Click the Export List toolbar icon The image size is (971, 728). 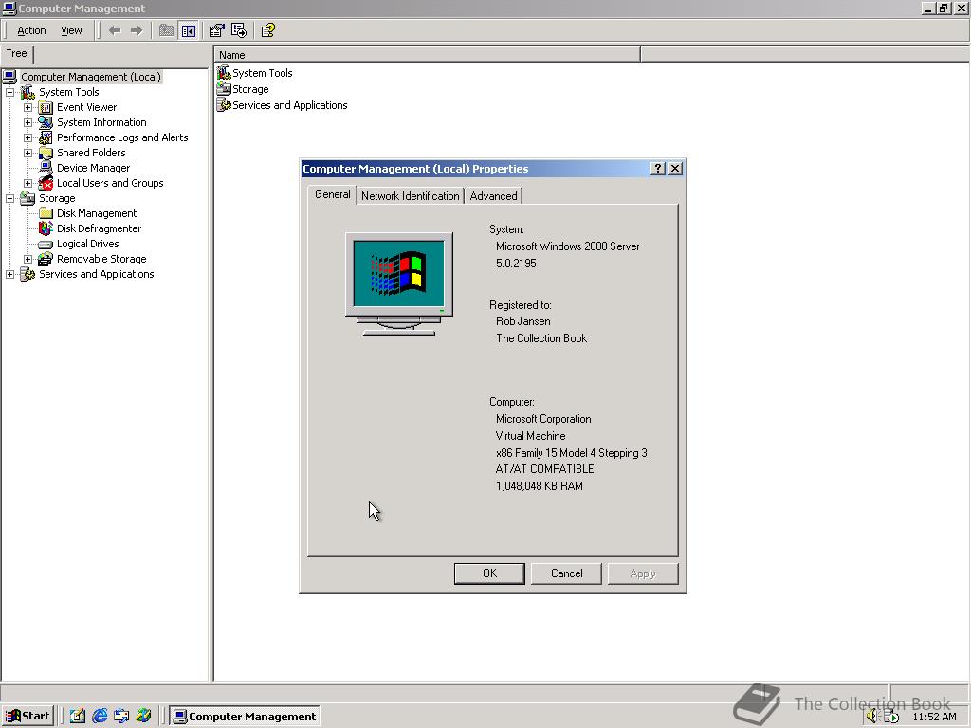pos(239,30)
